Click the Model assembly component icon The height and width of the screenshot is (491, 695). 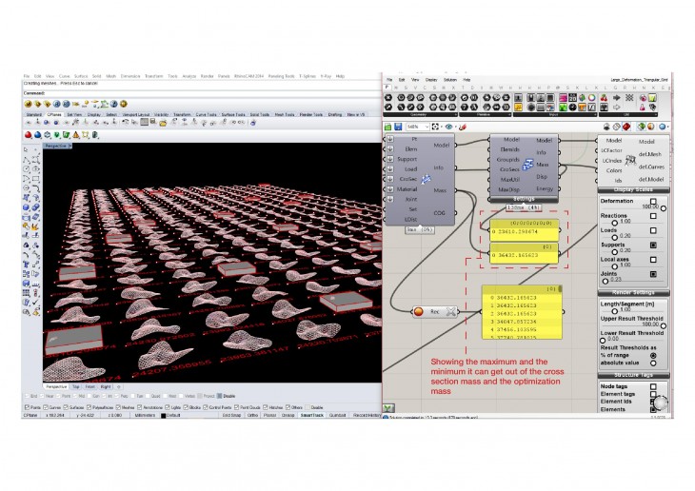pos(424,180)
